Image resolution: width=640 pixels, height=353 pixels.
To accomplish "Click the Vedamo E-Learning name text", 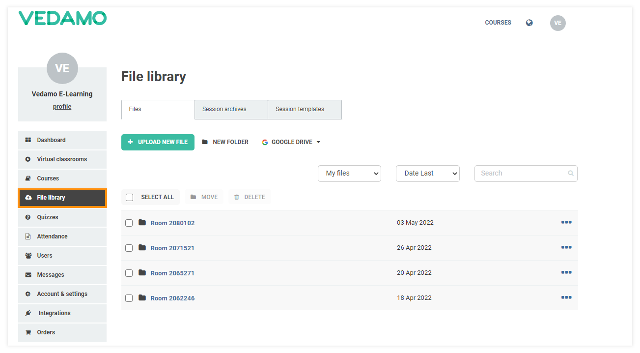I will pos(62,94).
